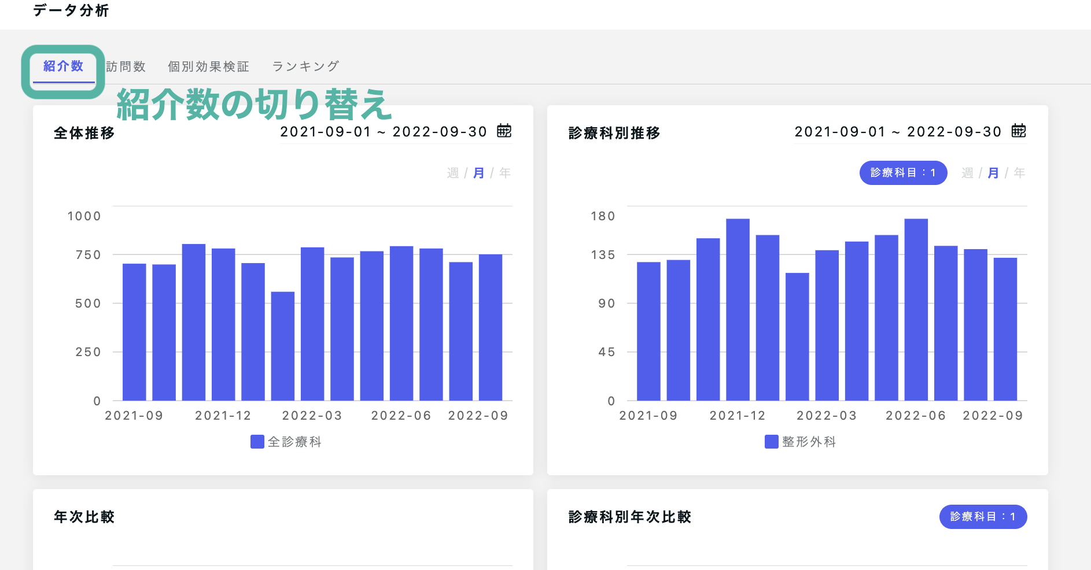Click the データ分析 page heading
The height and width of the screenshot is (570, 1091).
[x=71, y=10]
